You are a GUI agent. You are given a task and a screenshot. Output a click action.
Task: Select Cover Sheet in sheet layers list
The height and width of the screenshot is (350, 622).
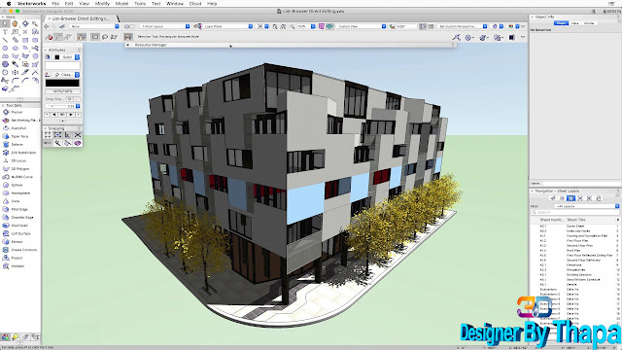(574, 227)
